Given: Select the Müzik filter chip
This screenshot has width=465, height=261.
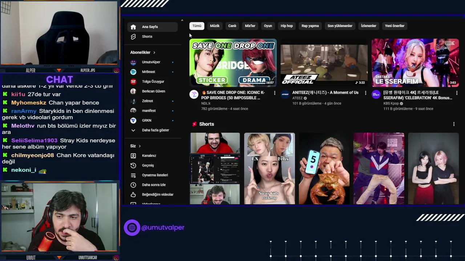Looking at the screenshot, I should pos(215,26).
